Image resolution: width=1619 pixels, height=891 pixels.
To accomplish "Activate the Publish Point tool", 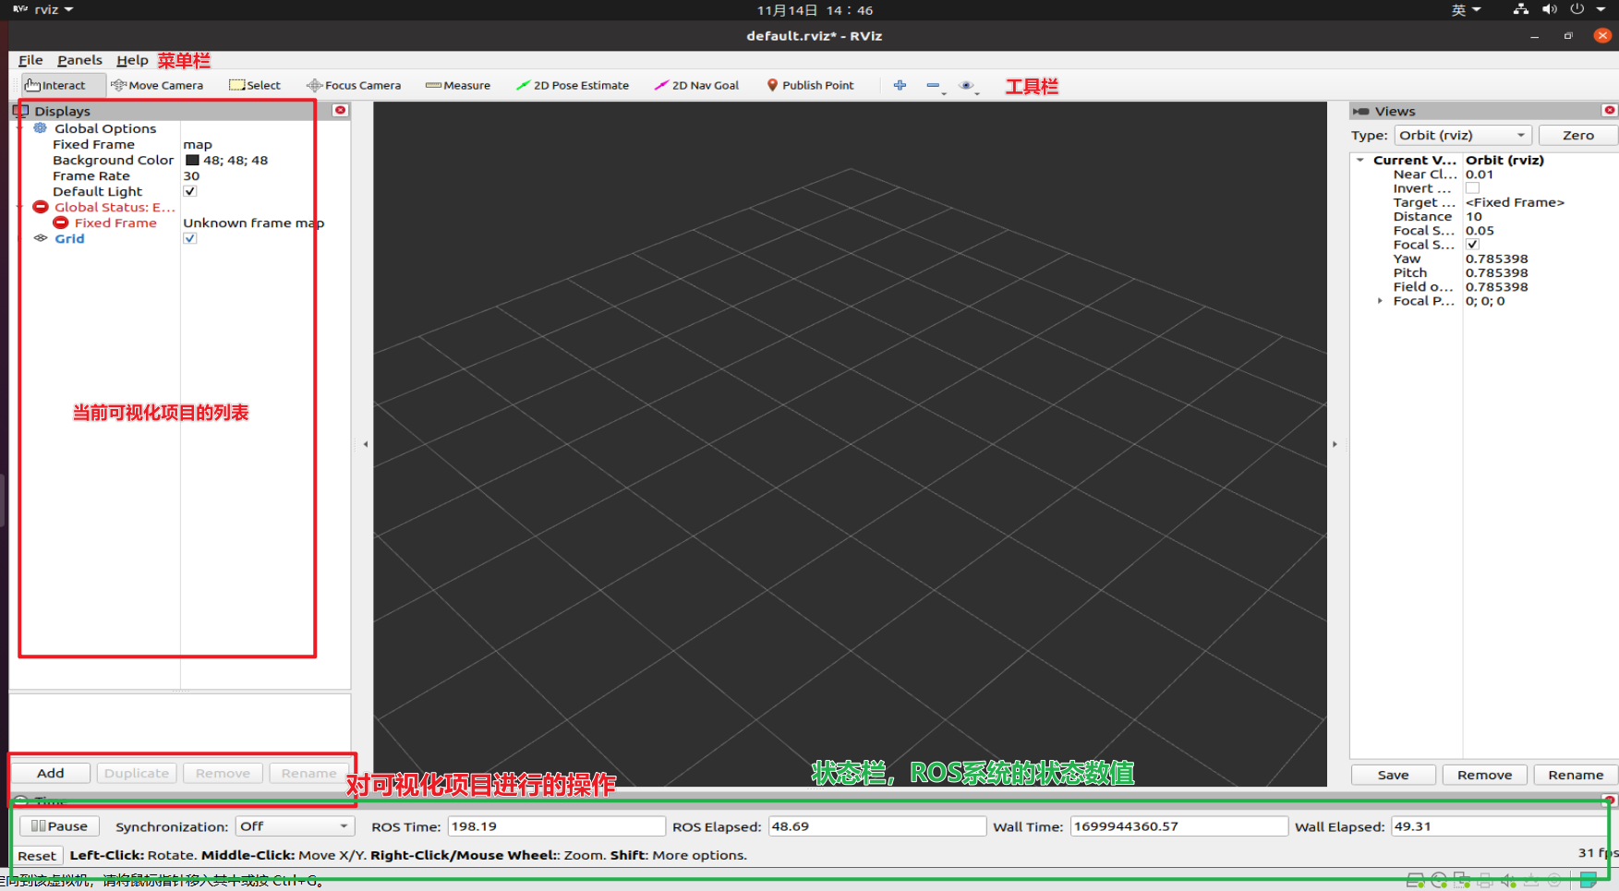I will pos(810,85).
